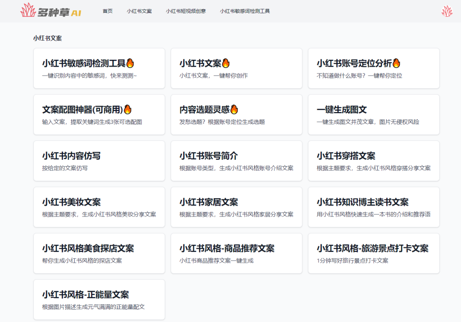
Task: Click the flame icon beside 小红书敏感词检测工具
Action: [130, 63]
